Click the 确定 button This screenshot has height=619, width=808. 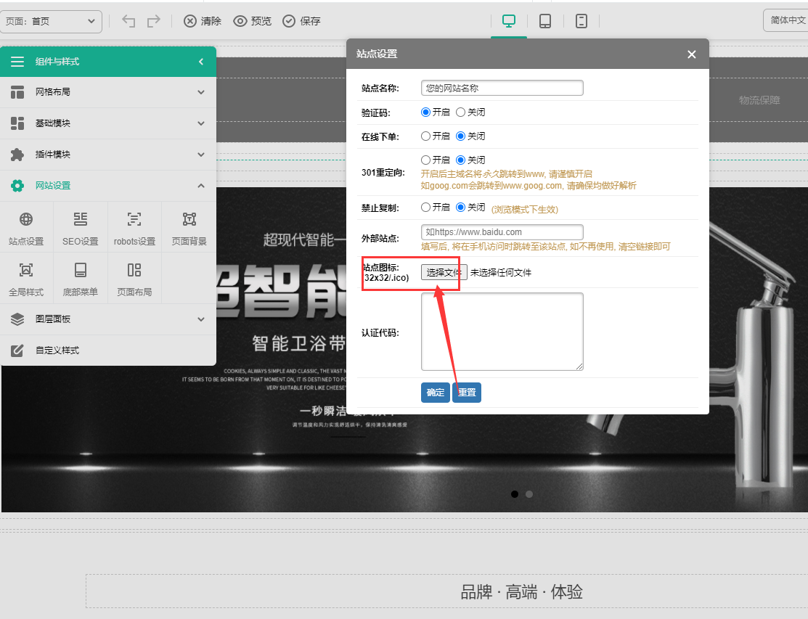tap(436, 393)
